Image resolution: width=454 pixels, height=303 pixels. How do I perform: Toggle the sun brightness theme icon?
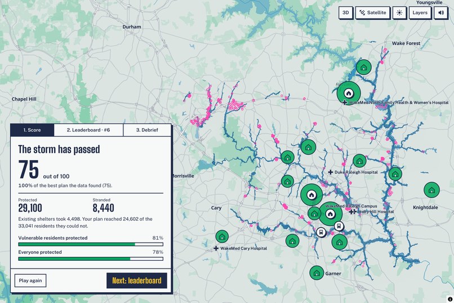pyautogui.click(x=399, y=13)
